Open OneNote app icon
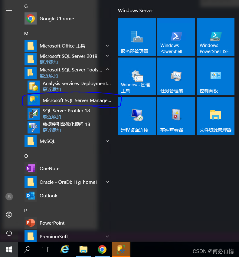Screen dimensions: 239x257 point(31,168)
